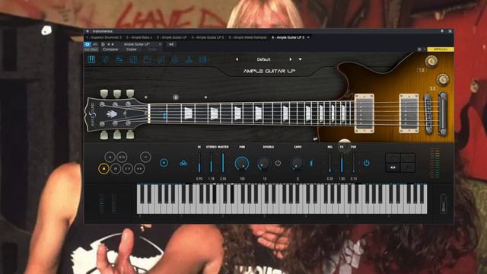This screenshot has height=274, width=487.
Task: Click the blue capo icon beside Capo knob
Action: (x=311, y=163)
